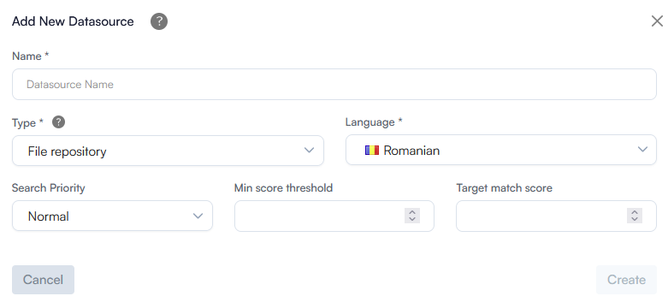
Task: Decrease Min score threshold with down arrow
Action: [x=412, y=219]
